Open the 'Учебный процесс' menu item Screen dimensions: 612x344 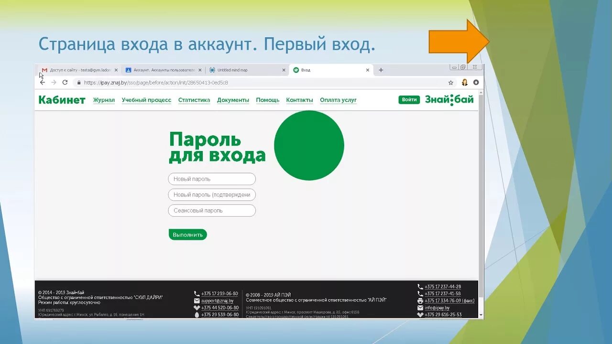(x=146, y=100)
